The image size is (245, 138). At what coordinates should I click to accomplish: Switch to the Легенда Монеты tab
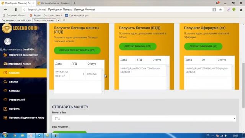pos(54,3)
